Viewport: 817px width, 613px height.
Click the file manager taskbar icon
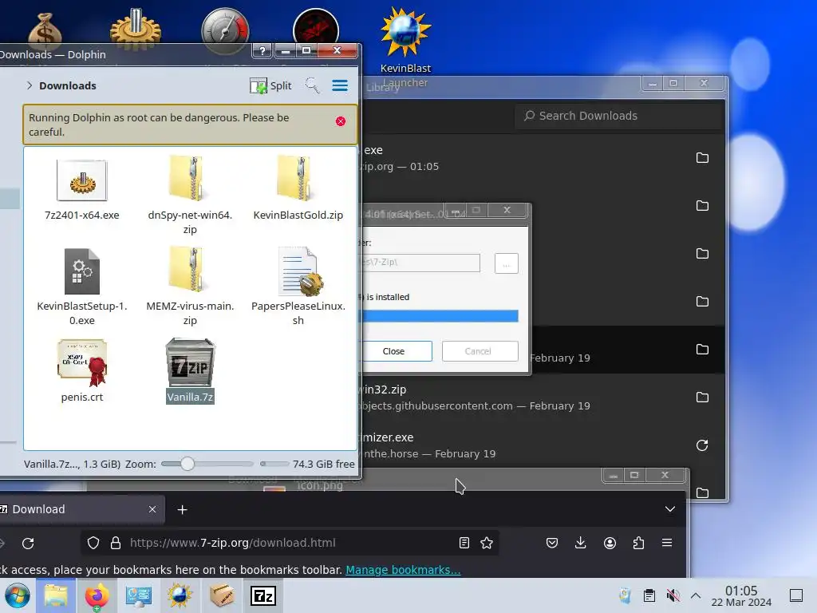[x=56, y=595]
